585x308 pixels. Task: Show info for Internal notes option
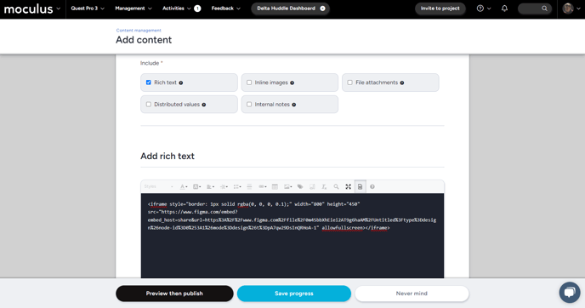click(x=294, y=105)
